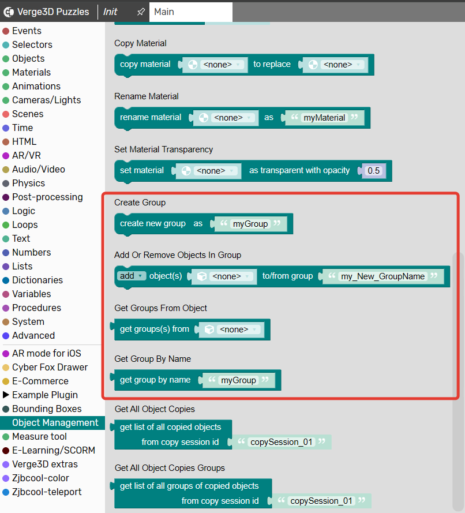This screenshot has height=513, width=465.
Task: Edit the my_New_GroupName text field
Action: 383,276
